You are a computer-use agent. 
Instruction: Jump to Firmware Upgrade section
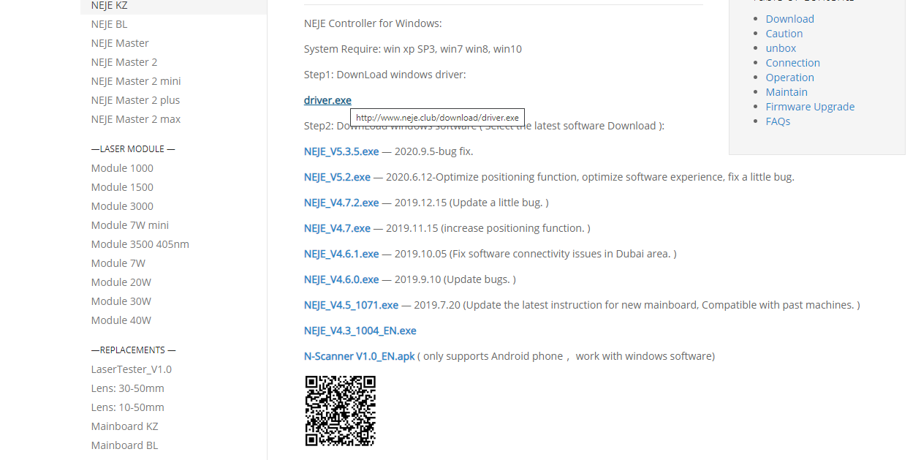(x=810, y=107)
